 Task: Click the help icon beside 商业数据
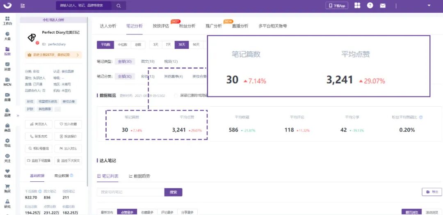[x=71, y=176]
